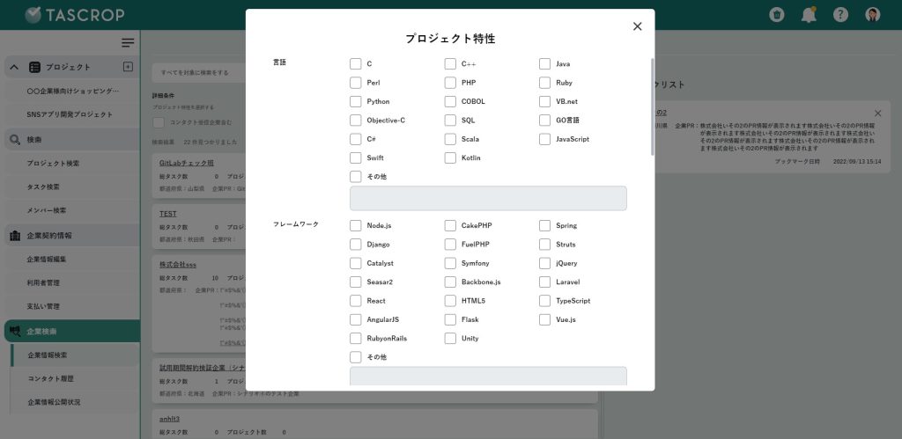Open the user avatar menu
This screenshot has height=439, width=902.
pos(873,15)
